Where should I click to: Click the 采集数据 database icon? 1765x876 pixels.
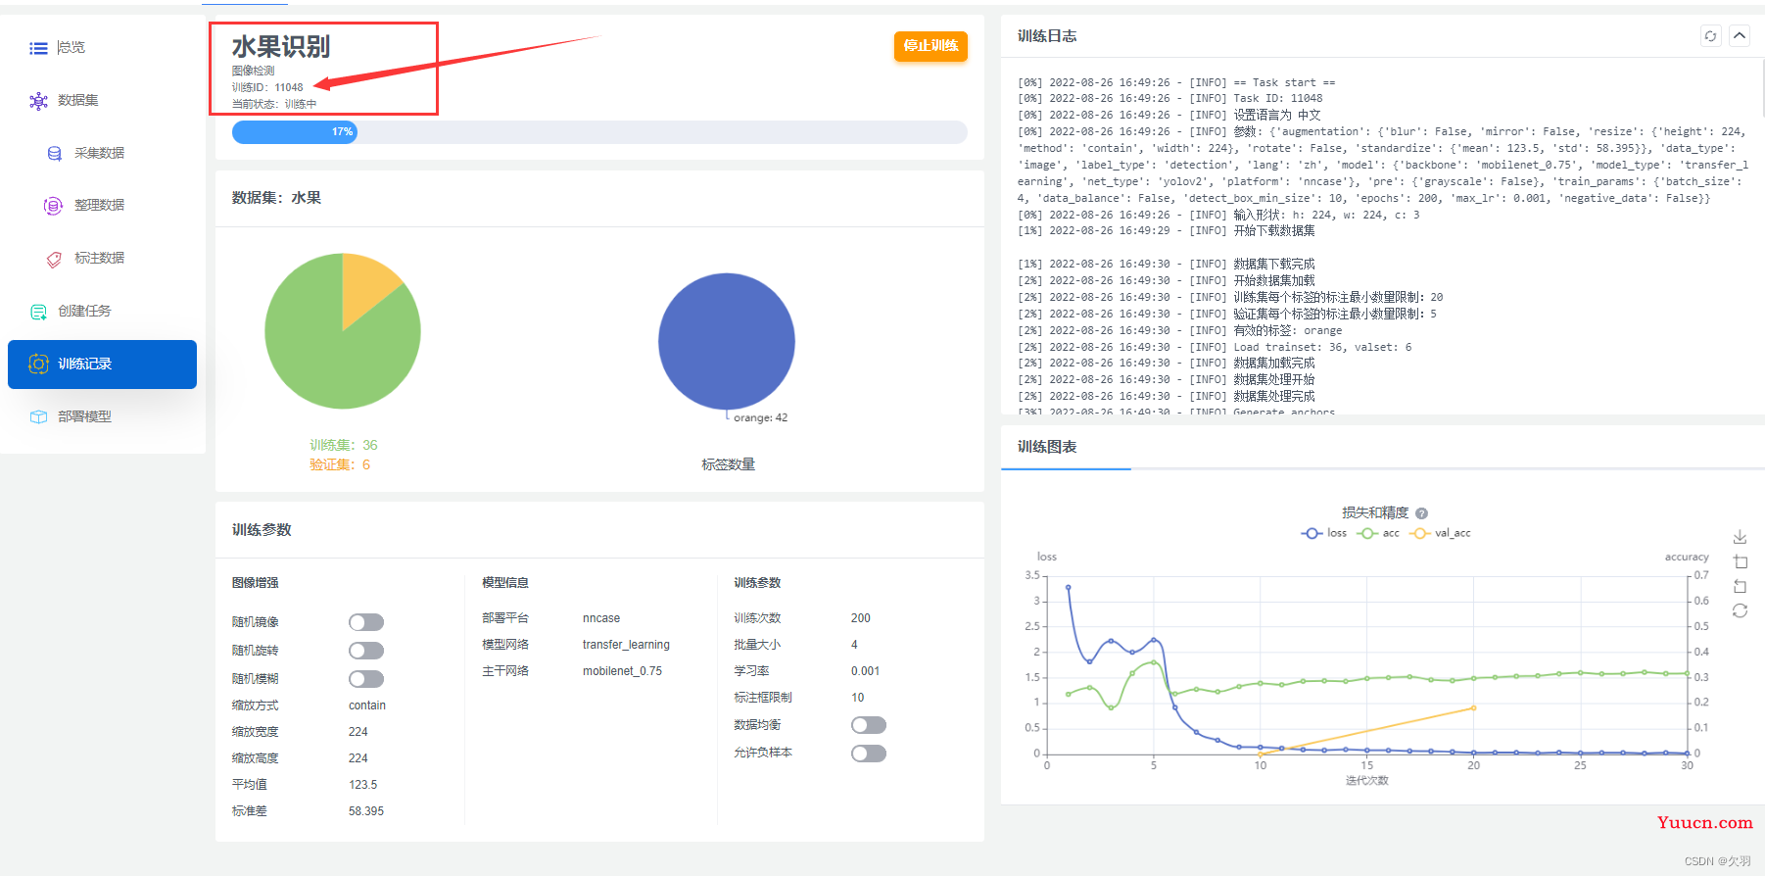(x=54, y=154)
